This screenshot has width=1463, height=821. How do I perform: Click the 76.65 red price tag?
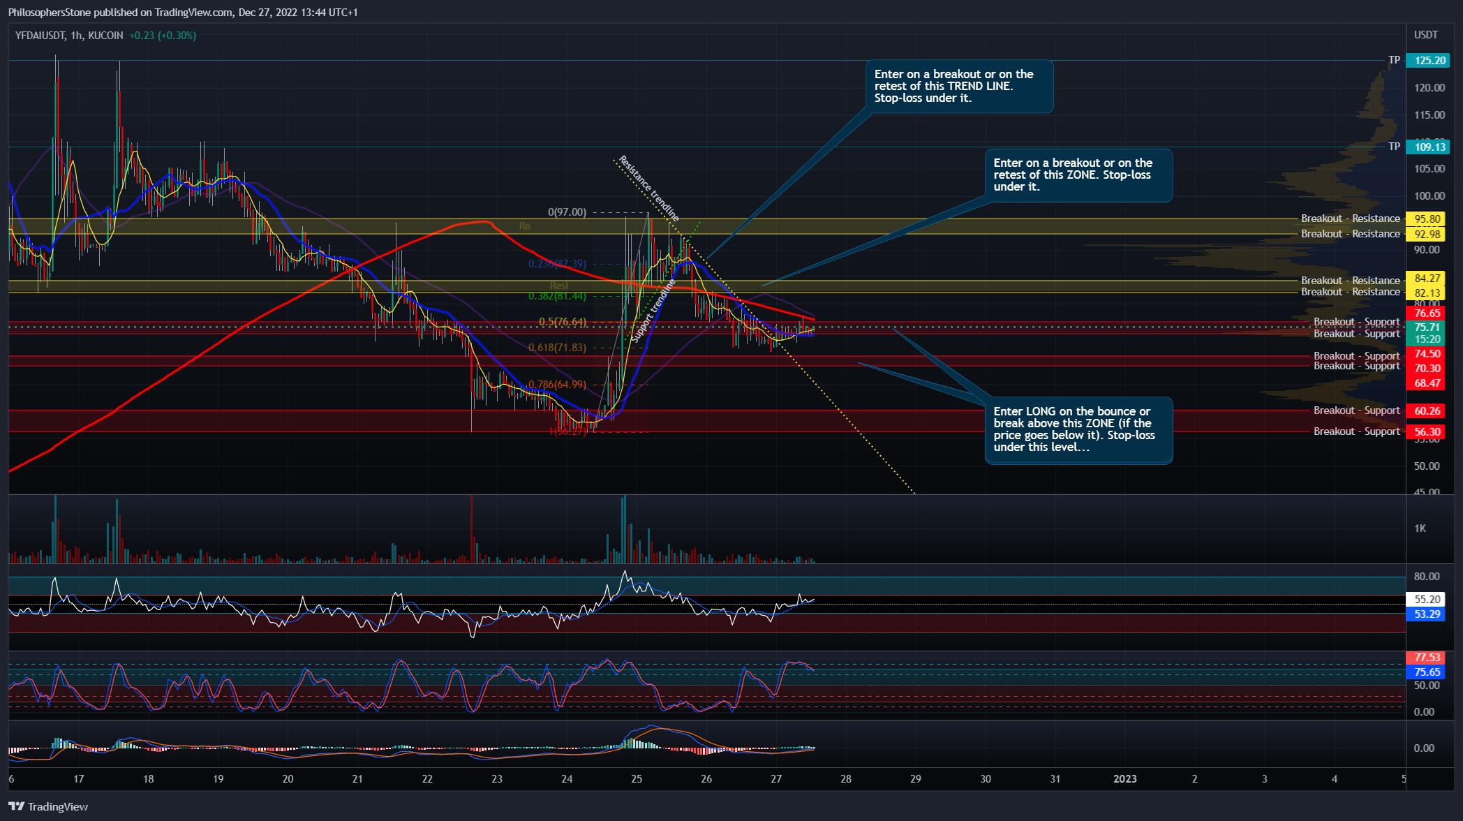tap(1426, 313)
